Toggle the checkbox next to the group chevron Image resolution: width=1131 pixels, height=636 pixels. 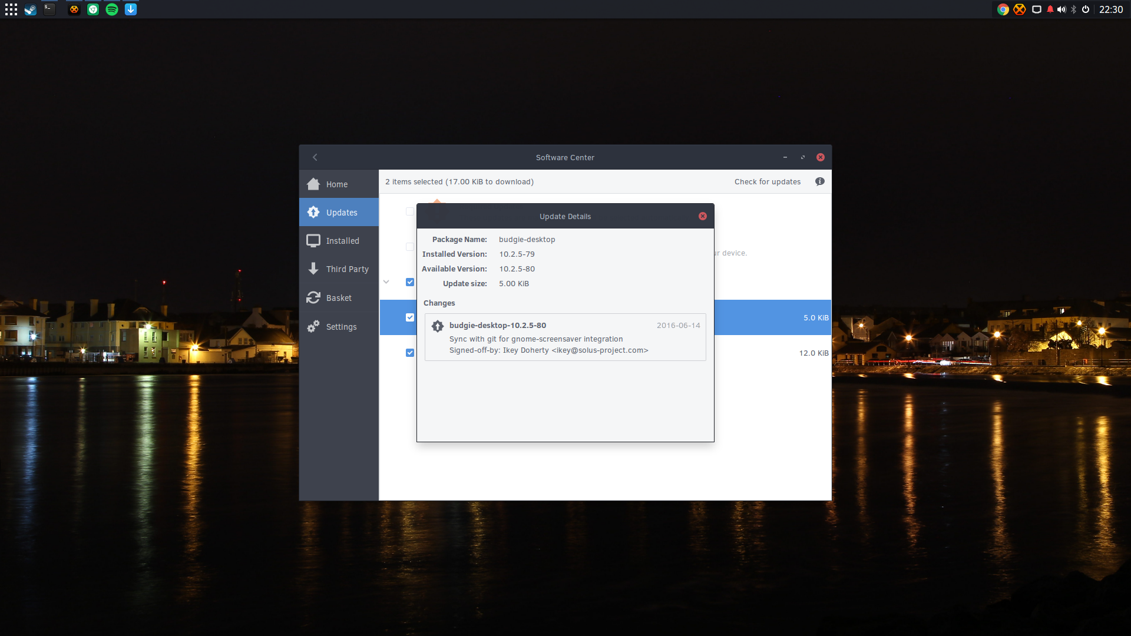410,282
